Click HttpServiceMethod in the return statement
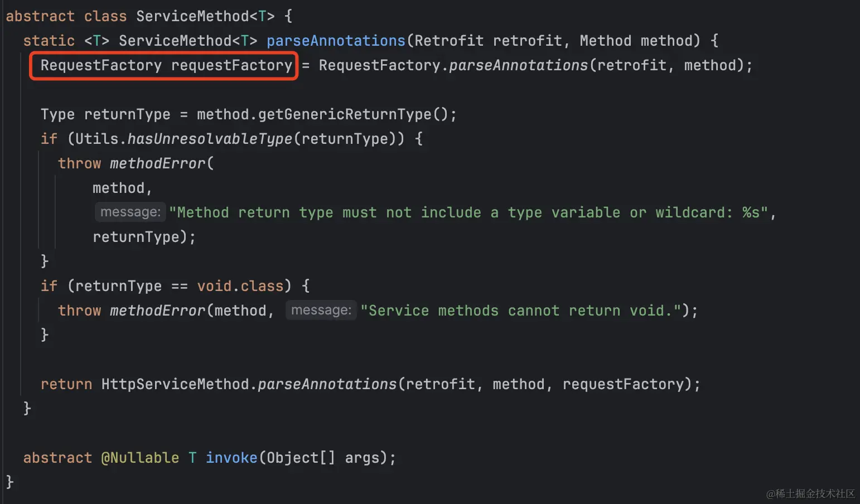The height and width of the screenshot is (504, 860). 175,384
